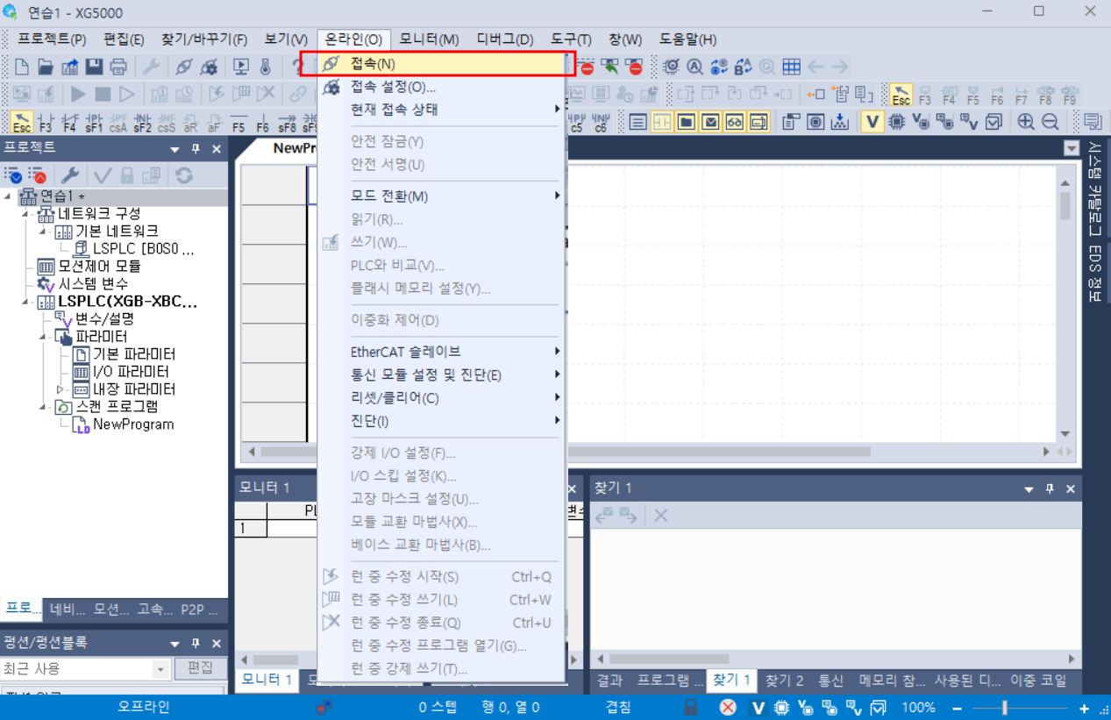Click the chip/device icon next to V in the toolbar
The height and width of the screenshot is (720, 1111).
[x=896, y=122]
